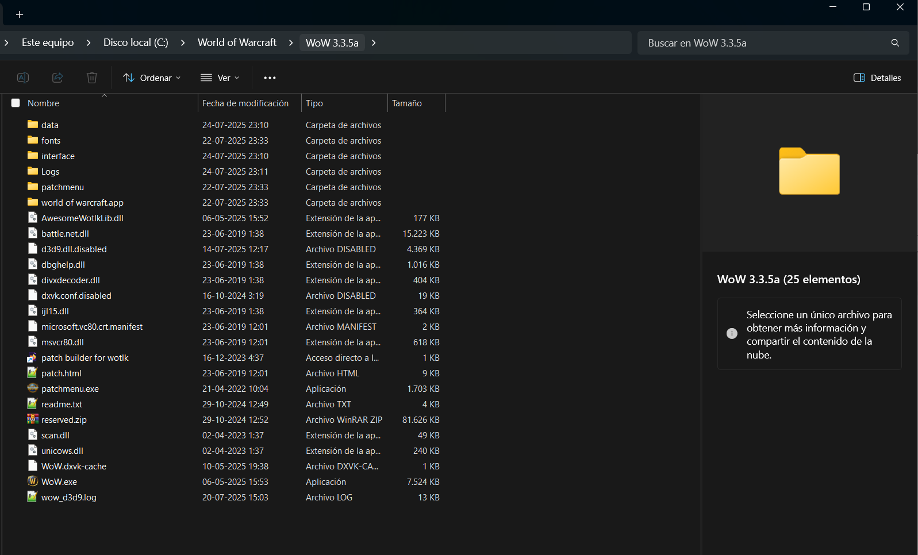Click the date 20-07-2025 15:03
This screenshot has height=555, width=918.
235,498
